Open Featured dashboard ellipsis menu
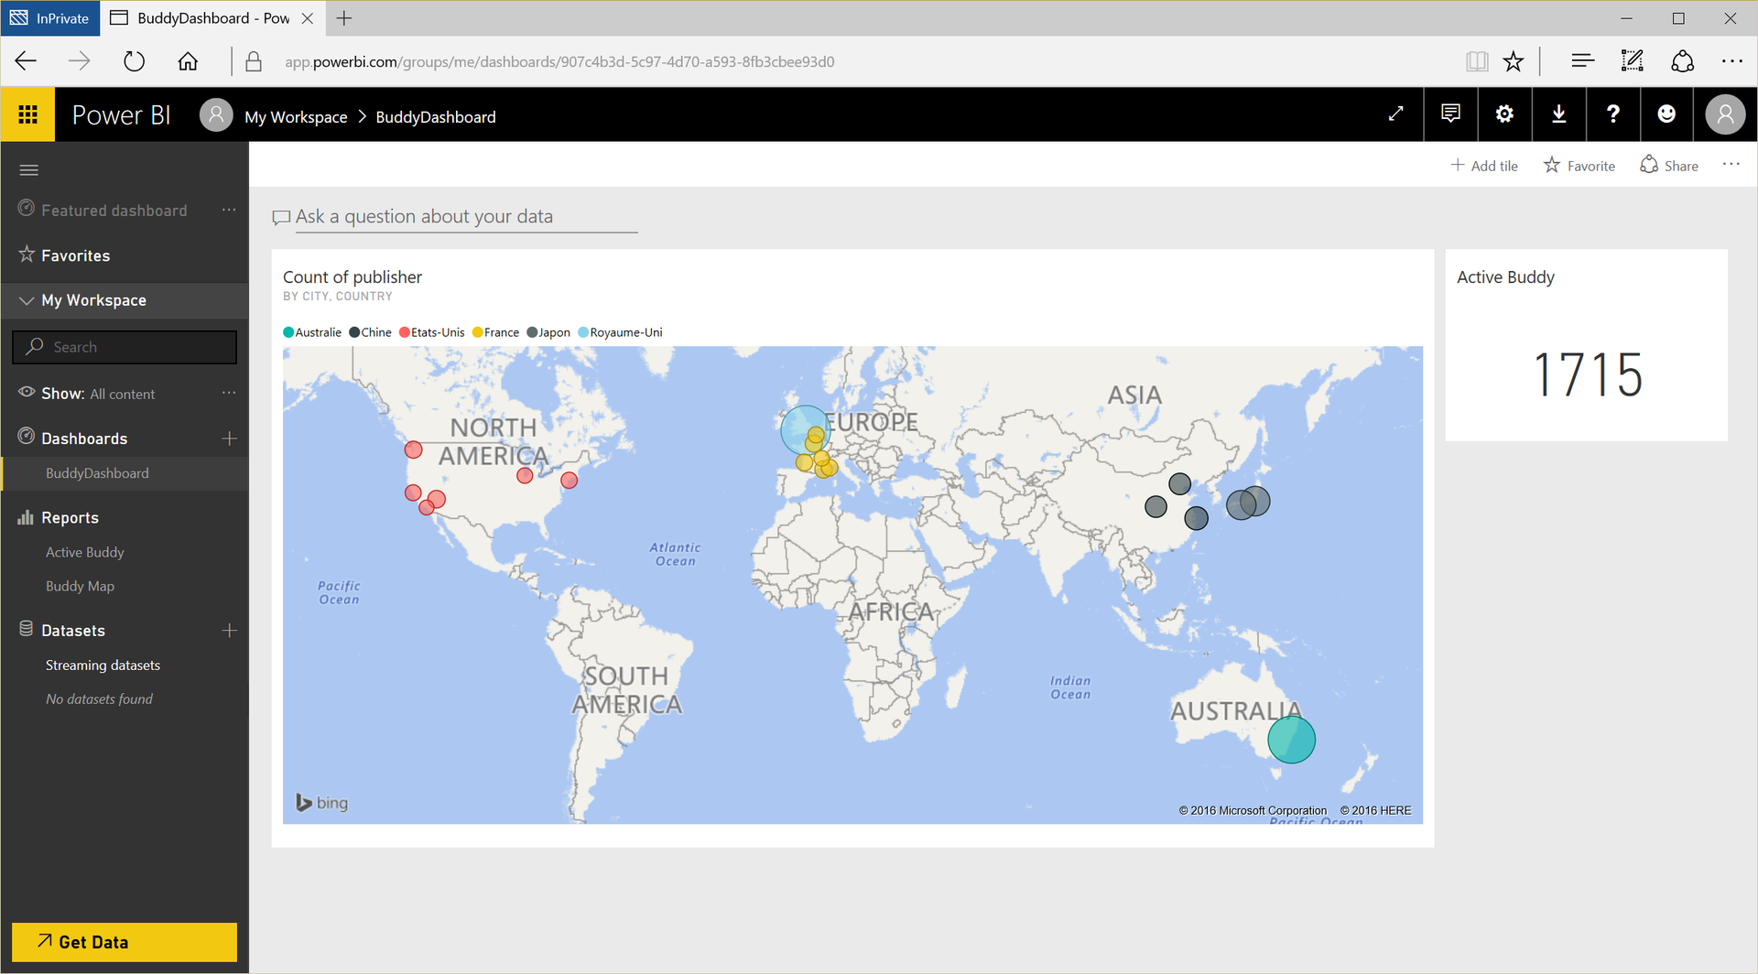 tap(229, 210)
